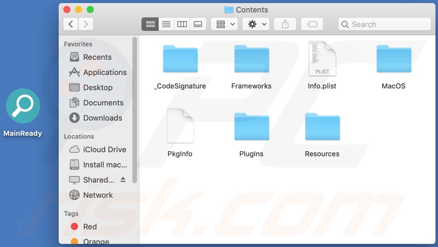
Task: Click the MainReady app icon on desktop
Action: click(x=23, y=106)
